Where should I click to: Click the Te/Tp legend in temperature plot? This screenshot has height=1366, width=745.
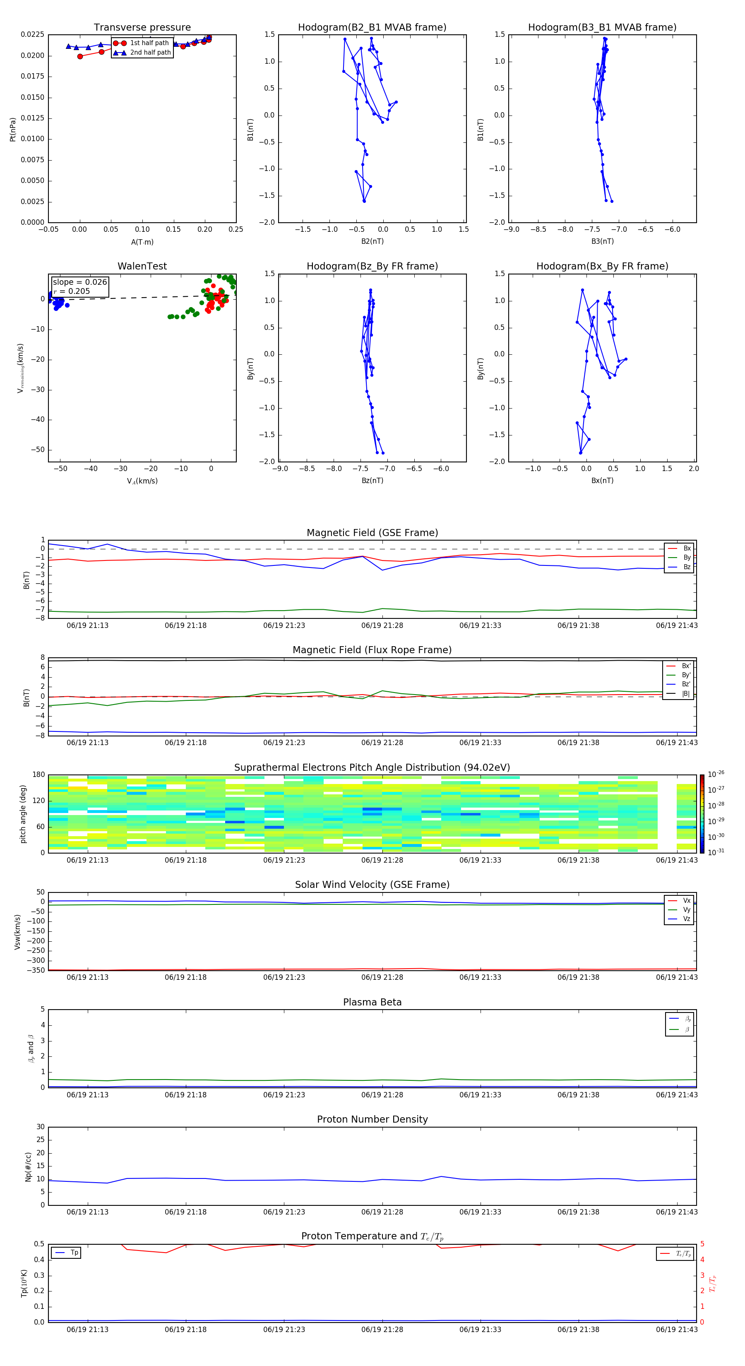tap(675, 1253)
